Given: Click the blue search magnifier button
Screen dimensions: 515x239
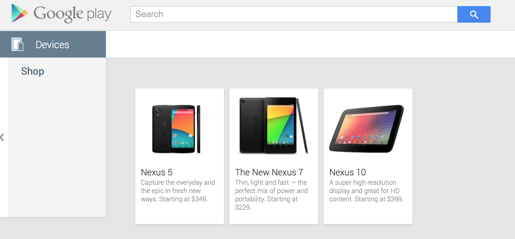Looking at the screenshot, I should pos(474,14).
